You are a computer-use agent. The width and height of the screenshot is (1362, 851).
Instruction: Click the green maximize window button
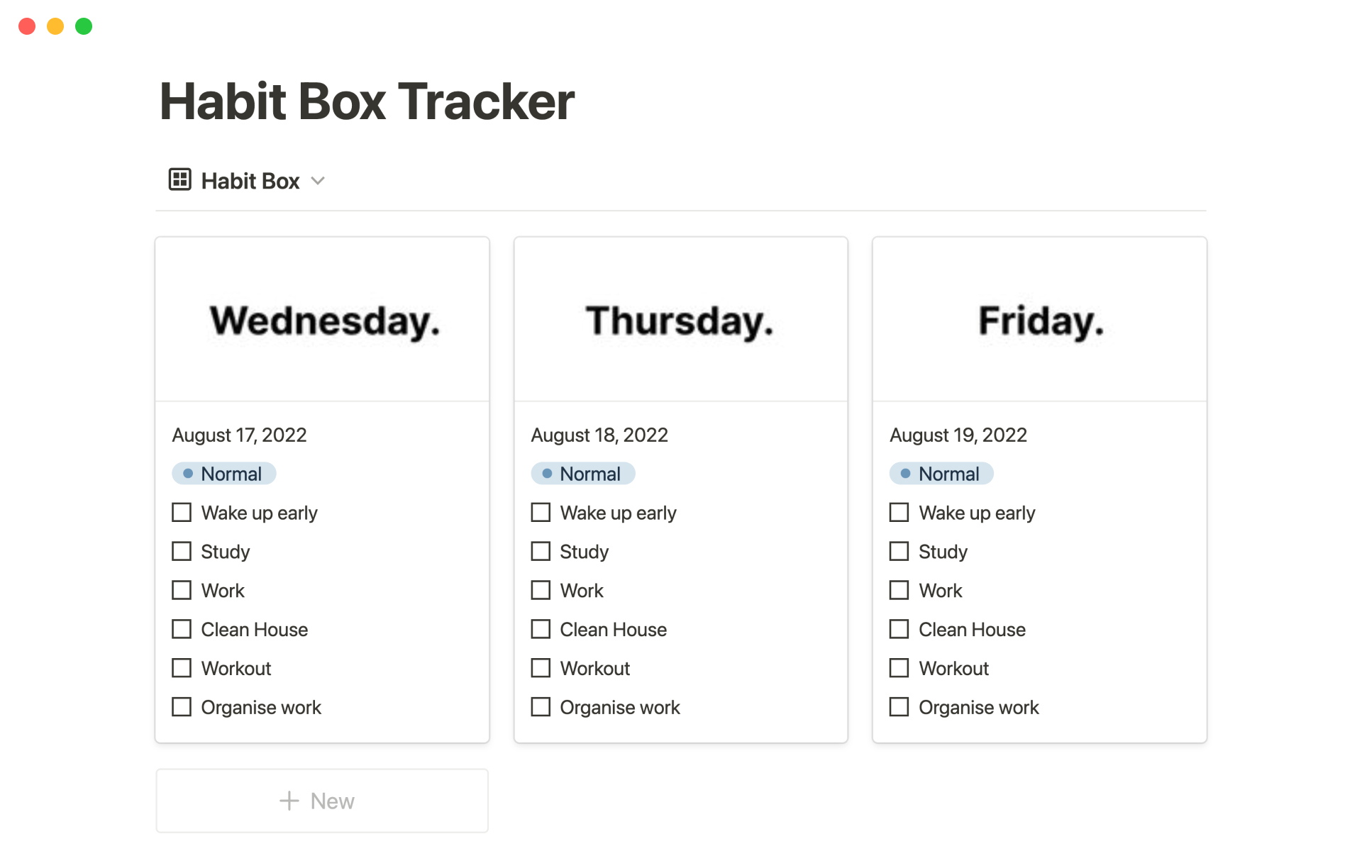(84, 26)
